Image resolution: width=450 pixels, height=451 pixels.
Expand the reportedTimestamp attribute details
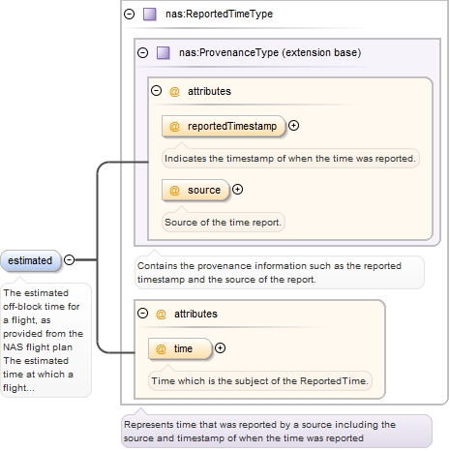click(293, 126)
